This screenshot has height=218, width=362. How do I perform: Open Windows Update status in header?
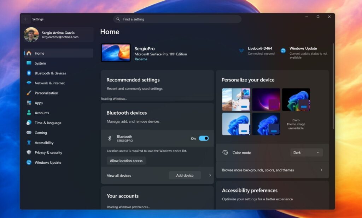[x=304, y=53]
